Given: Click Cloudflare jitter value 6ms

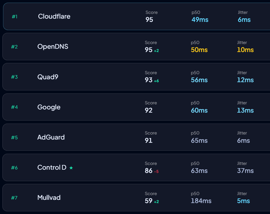Looking at the screenshot, I should [244, 20].
